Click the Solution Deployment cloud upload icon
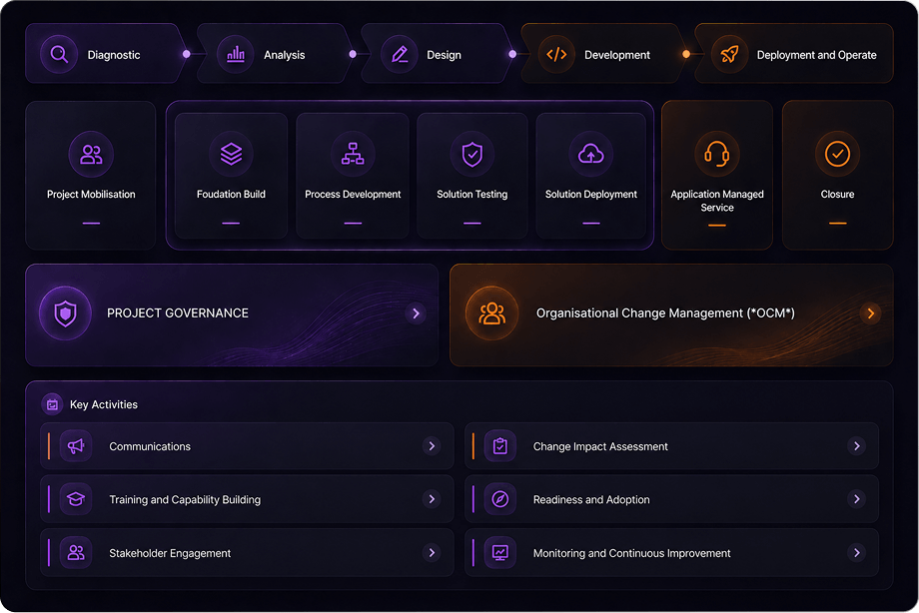 pyautogui.click(x=590, y=154)
